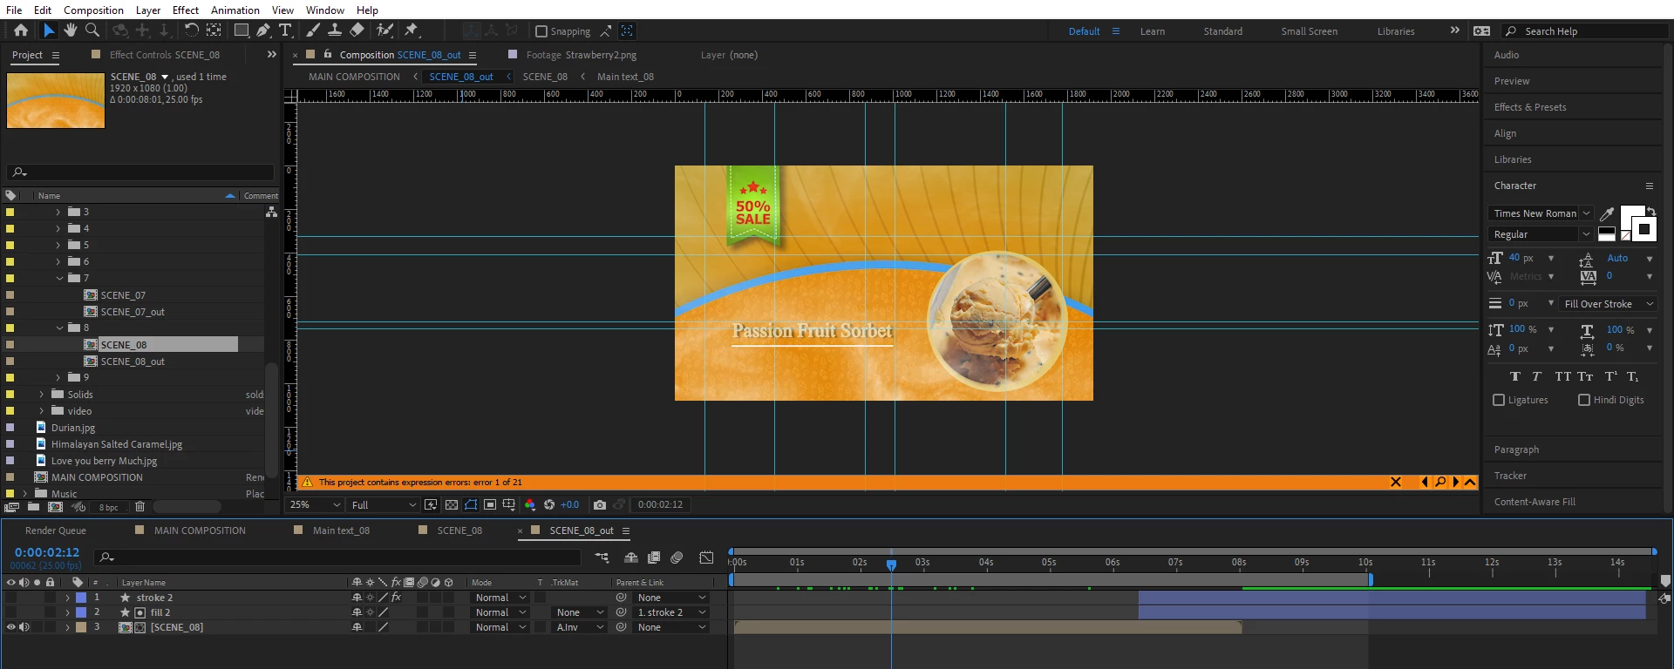Click the current time indicator playhead
1674x669 pixels.
click(891, 564)
